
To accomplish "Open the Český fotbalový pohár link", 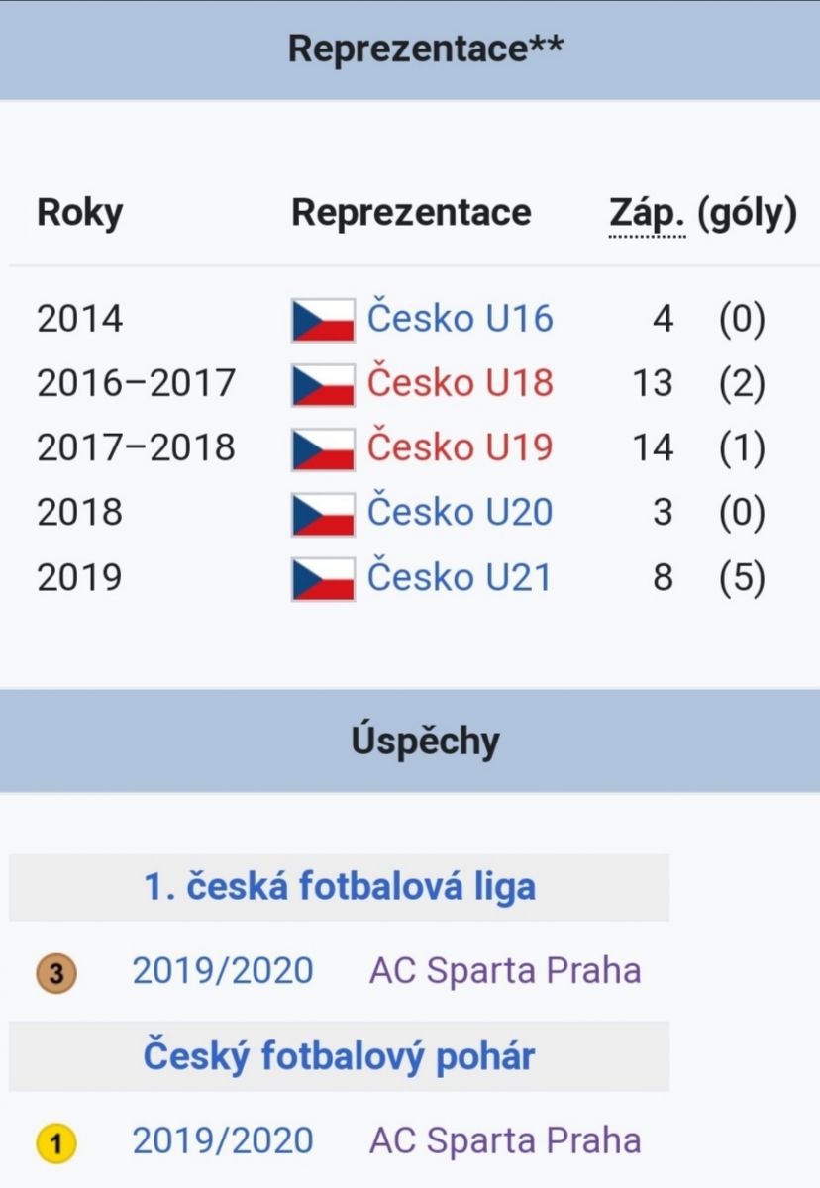I will [340, 1055].
